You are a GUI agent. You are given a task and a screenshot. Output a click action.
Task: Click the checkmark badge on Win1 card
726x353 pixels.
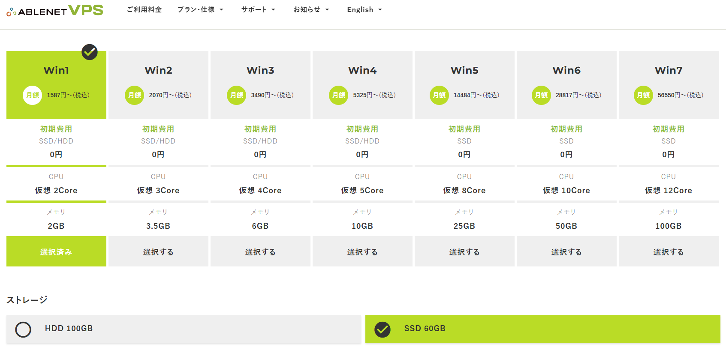click(x=90, y=52)
